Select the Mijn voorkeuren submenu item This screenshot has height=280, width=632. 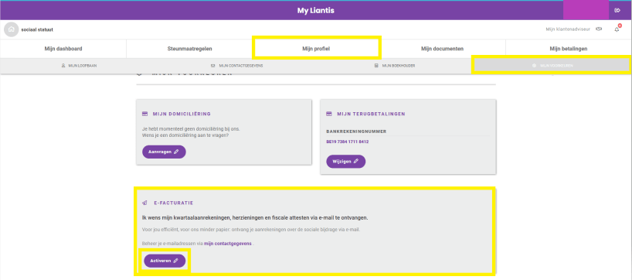tap(552, 66)
